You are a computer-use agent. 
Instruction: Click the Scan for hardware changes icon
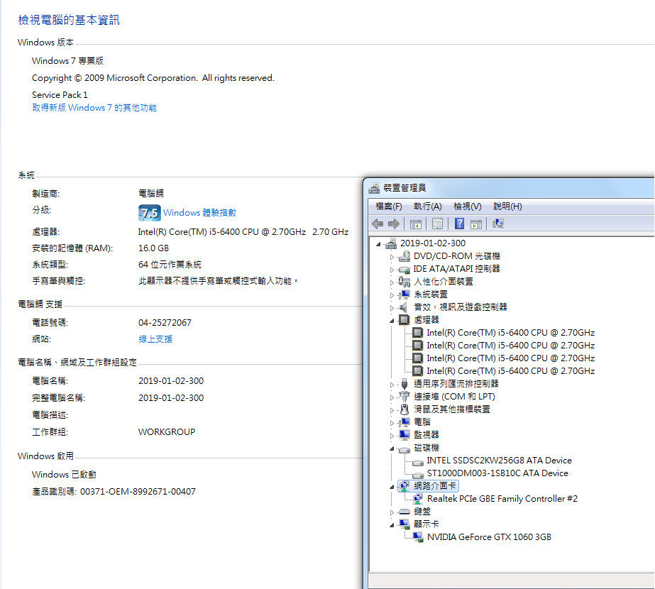tap(498, 224)
